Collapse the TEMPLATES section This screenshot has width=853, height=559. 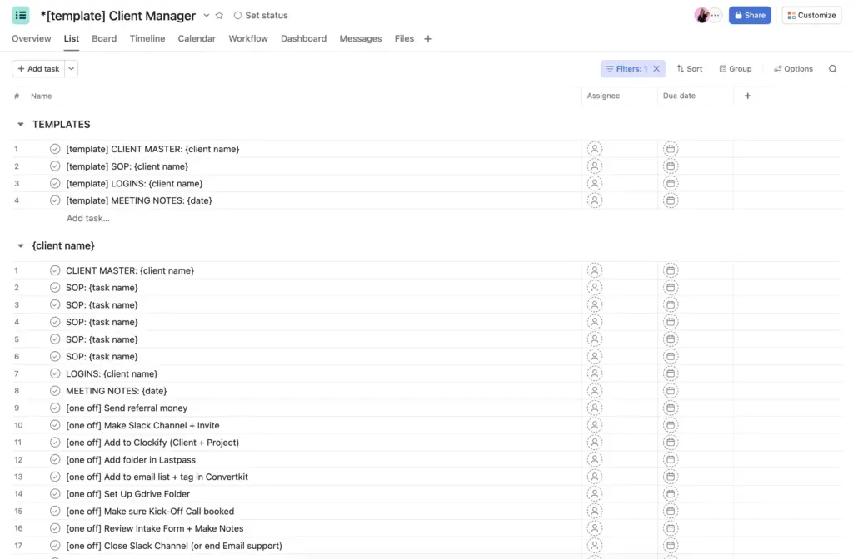[x=20, y=124]
